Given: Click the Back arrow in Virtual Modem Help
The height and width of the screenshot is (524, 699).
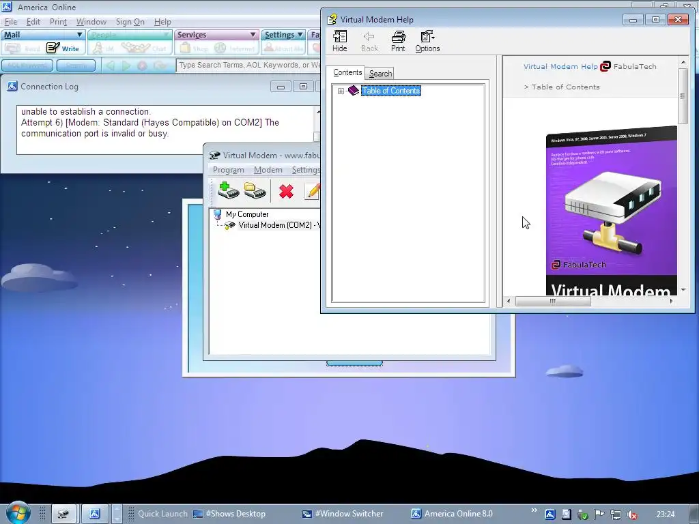Looking at the screenshot, I should (x=369, y=37).
